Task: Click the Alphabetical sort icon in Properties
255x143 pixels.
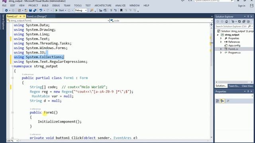Action: pyautogui.click(x=222, y=101)
